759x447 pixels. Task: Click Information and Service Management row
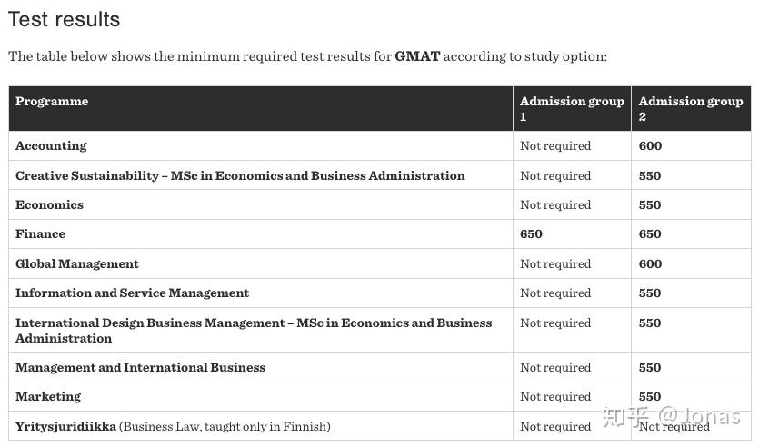coord(380,293)
